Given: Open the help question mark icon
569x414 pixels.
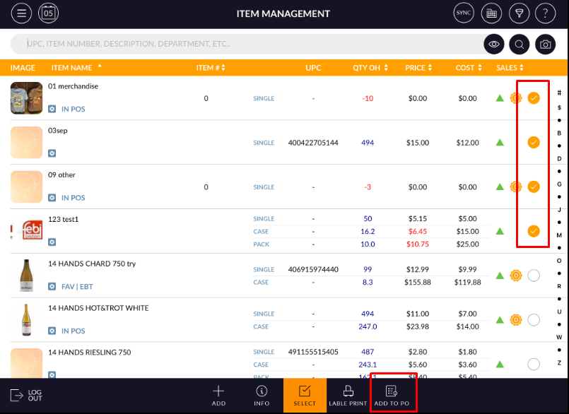Looking at the screenshot, I should pyautogui.click(x=546, y=13).
